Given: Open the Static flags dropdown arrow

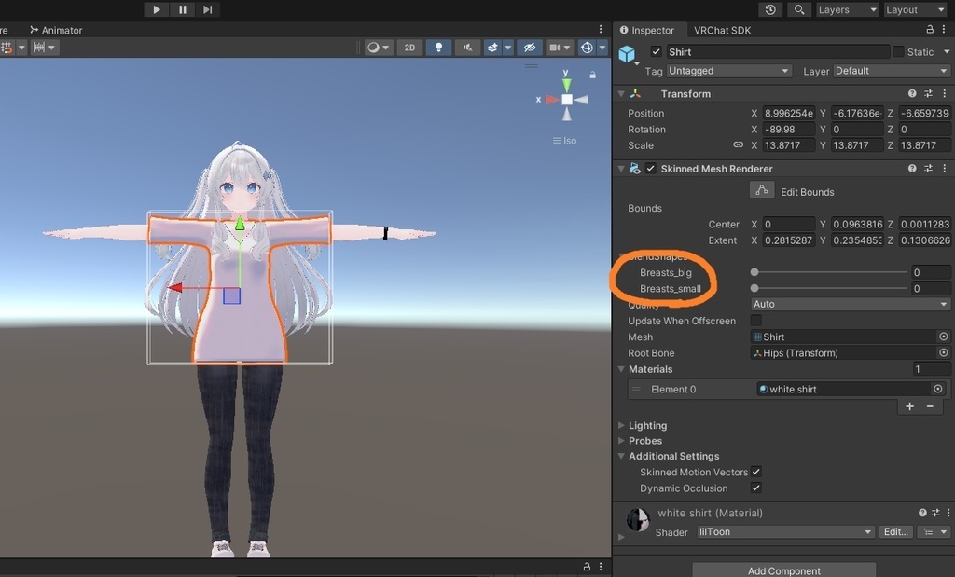Looking at the screenshot, I should (x=947, y=52).
